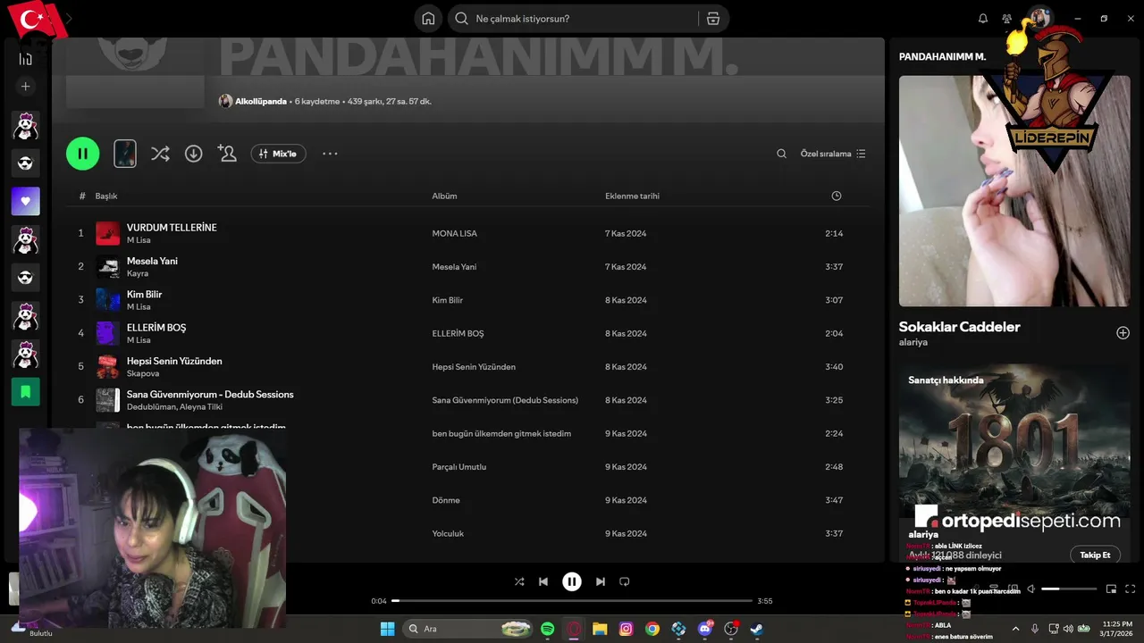The width and height of the screenshot is (1144, 643).
Task: Search within the playlist magnifier
Action: point(781,154)
